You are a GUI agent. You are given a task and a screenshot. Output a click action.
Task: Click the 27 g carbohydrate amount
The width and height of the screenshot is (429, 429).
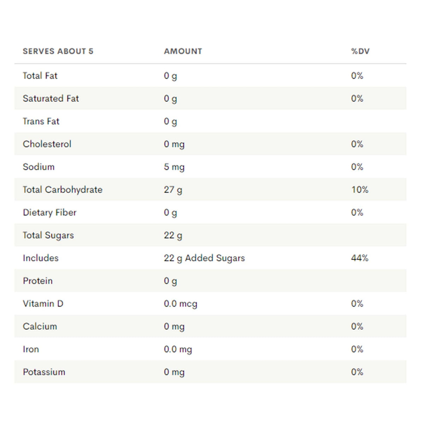point(173,190)
